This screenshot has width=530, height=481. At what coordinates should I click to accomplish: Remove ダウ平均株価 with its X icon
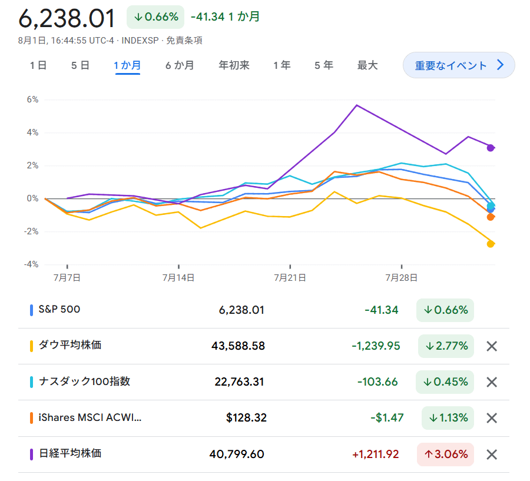(x=492, y=346)
